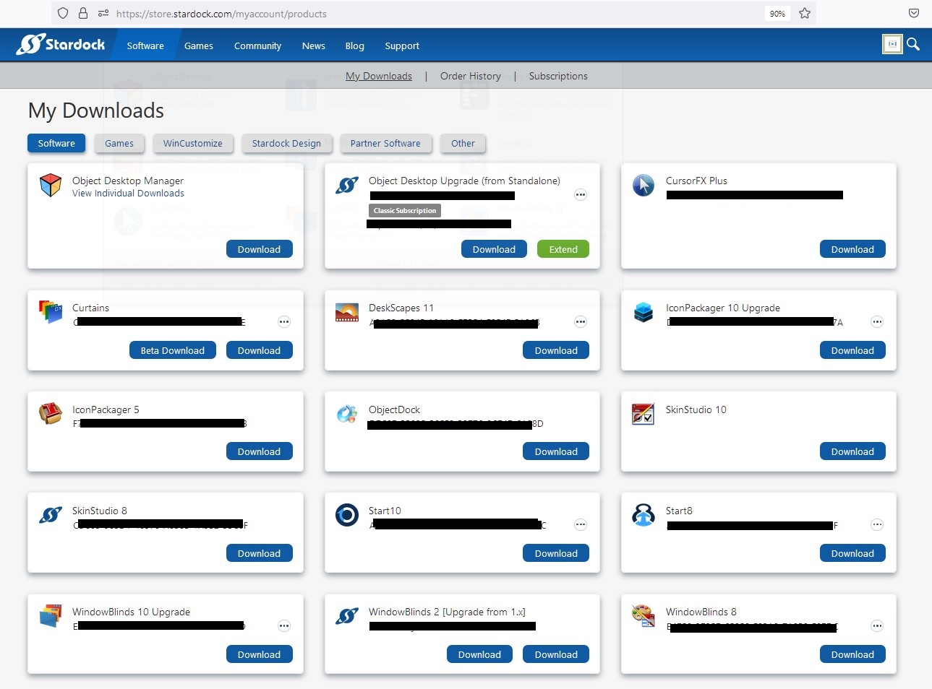Image resolution: width=932 pixels, height=689 pixels.
Task: Bookmark this page with star icon
Action: coord(805,13)
